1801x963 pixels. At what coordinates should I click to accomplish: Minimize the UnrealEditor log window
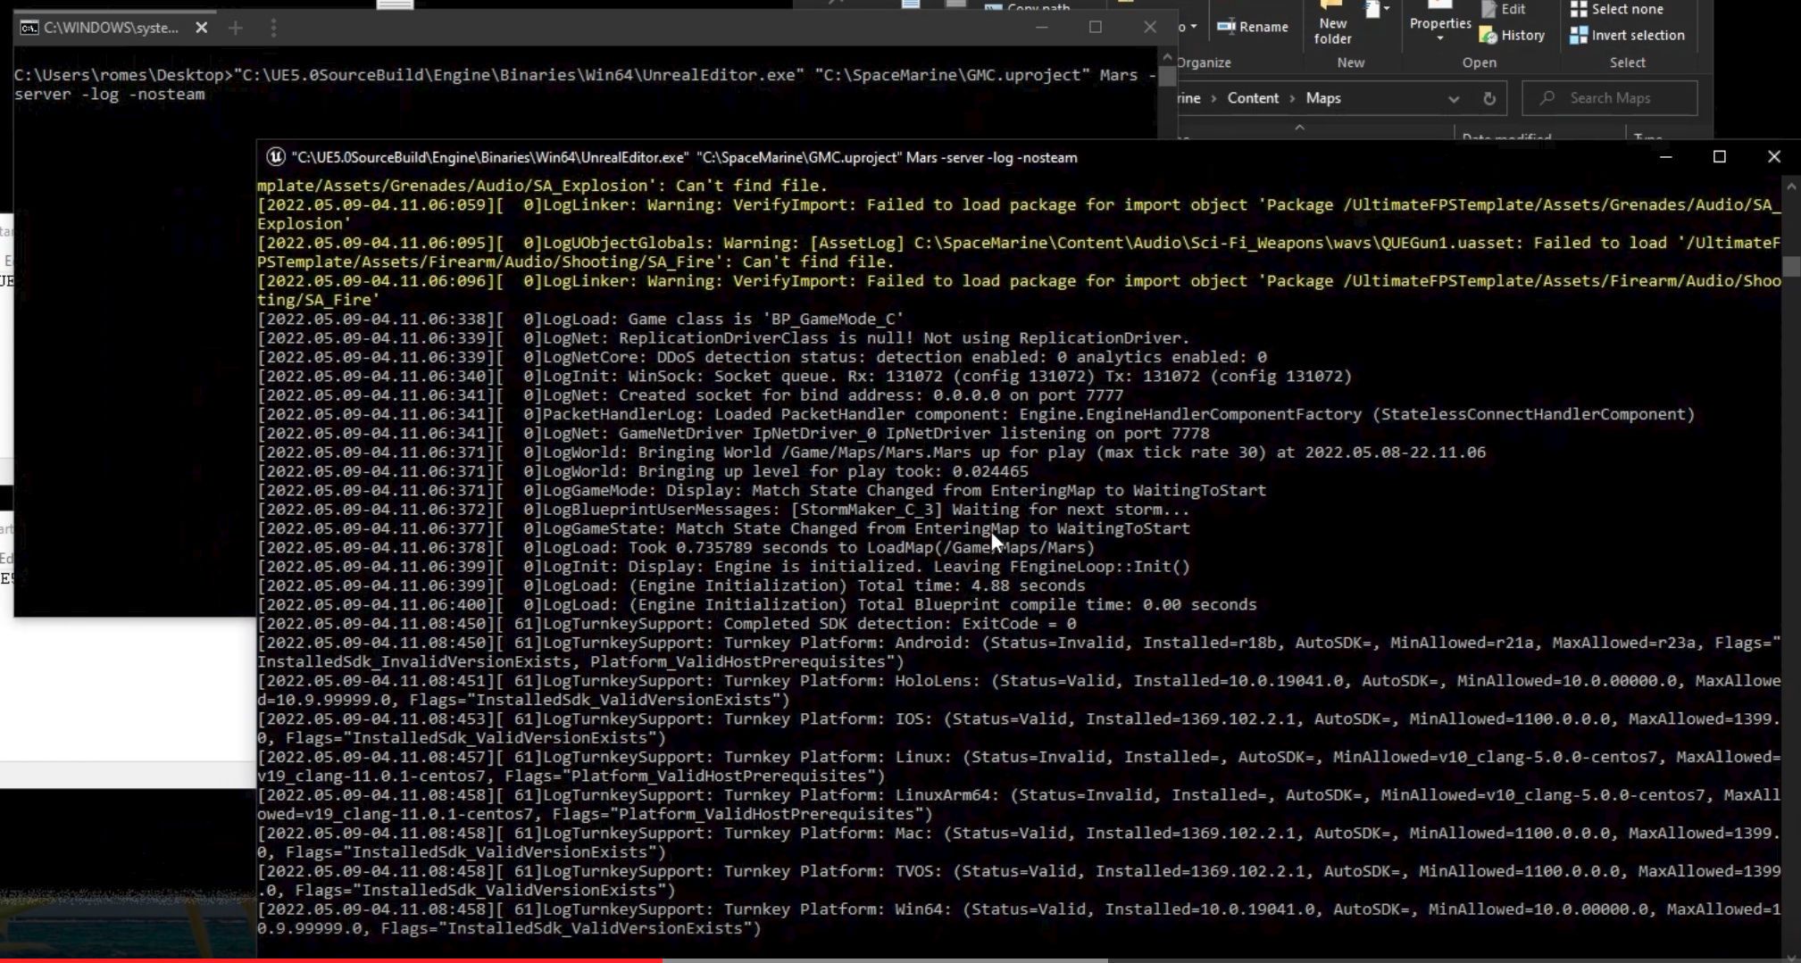point(1665,157)
